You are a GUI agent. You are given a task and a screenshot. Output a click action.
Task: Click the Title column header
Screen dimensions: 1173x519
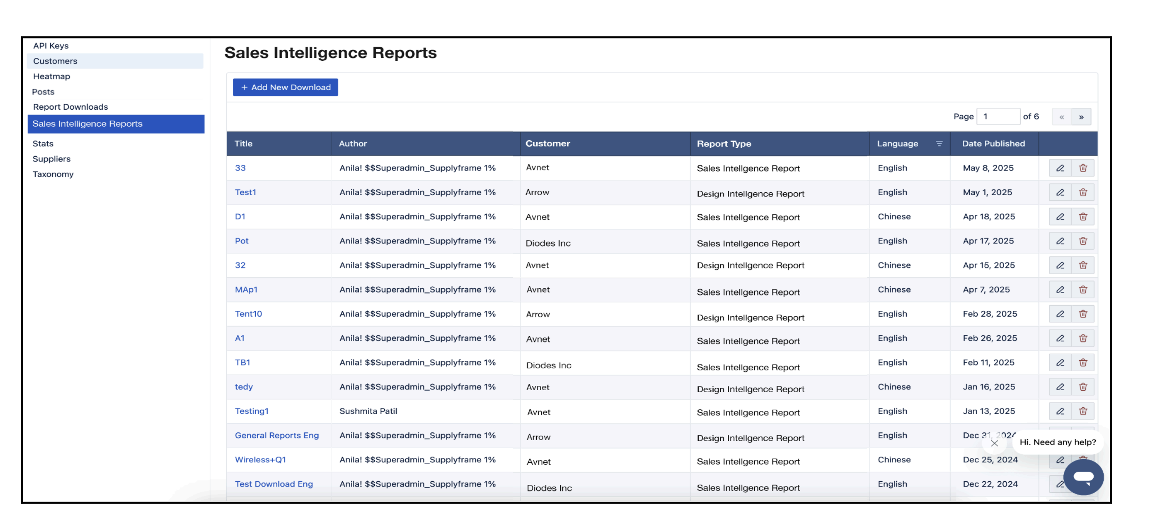pos(278,144)
